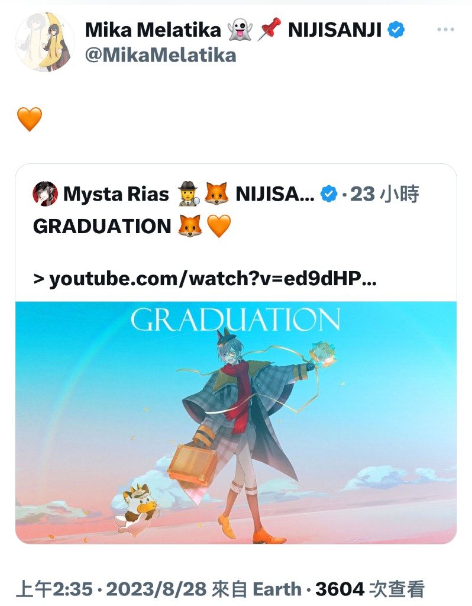This screenshot has height=606, width=472.
Task: Click the fox emoji after GRADUATION text
Action: 190,226
